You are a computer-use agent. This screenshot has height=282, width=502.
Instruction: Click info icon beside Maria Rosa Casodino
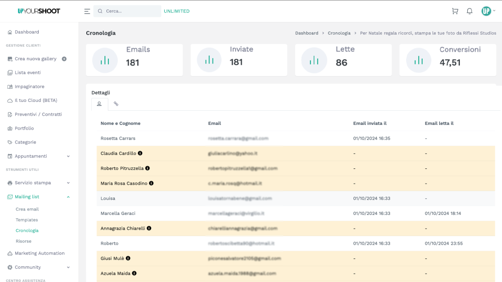coord(151,183)
